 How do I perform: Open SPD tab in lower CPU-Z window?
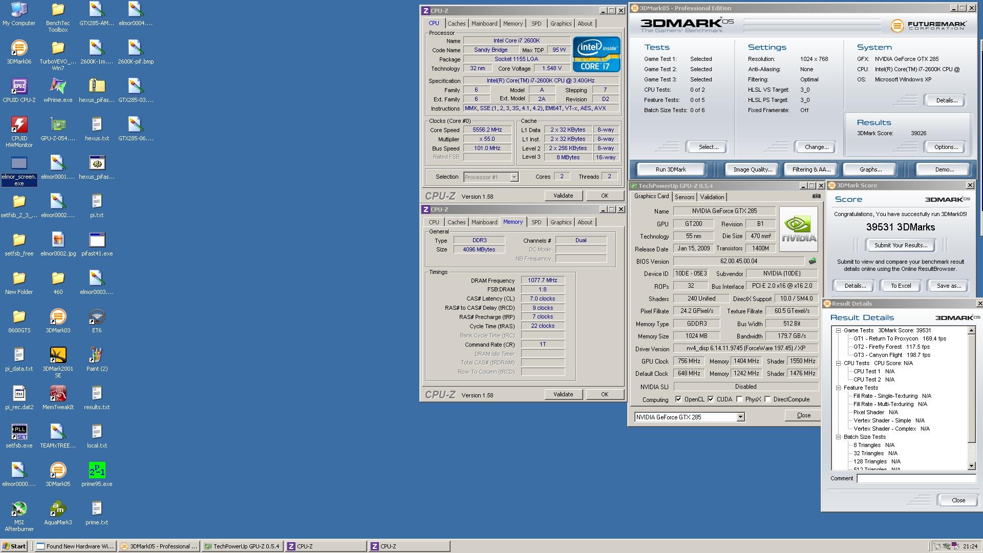tap(536, 222)
